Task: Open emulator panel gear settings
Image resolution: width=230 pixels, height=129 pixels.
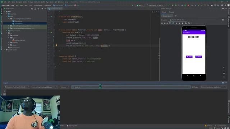Action: tap(223, 20)
